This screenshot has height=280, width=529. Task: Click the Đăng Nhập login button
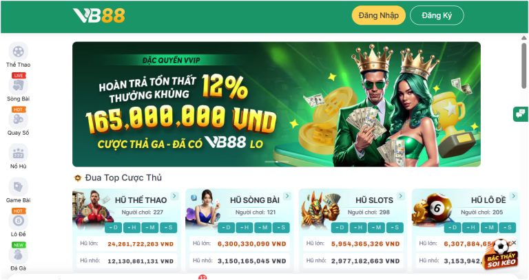[x=379, y=16]
